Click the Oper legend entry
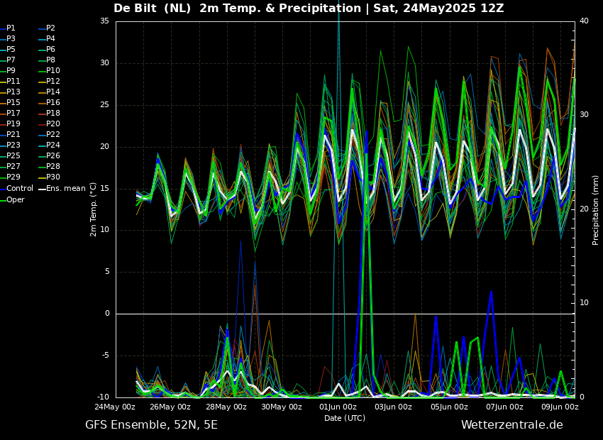 (x=16, y=199)
